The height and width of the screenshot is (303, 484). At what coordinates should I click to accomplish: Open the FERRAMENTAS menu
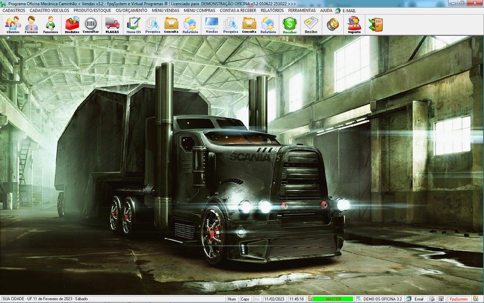coord(302,10)
